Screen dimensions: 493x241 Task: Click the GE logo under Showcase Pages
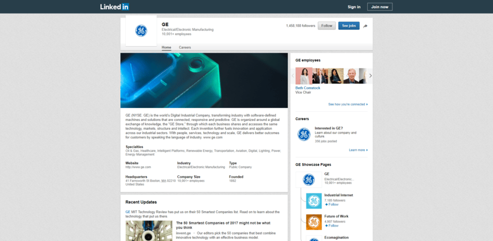pyautogui.click(x=308, y=179)
